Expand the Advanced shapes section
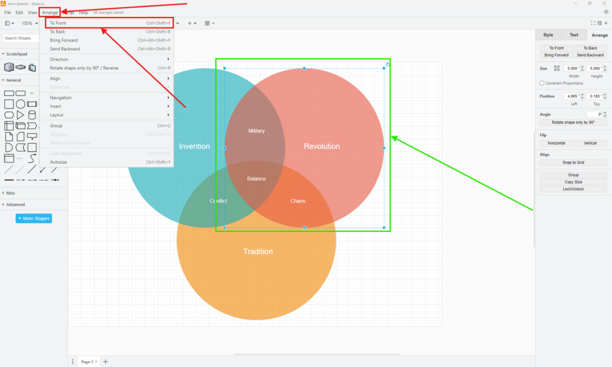Image resolution: width=612 pixels, height=367 pixels. (x=13, y=204)
